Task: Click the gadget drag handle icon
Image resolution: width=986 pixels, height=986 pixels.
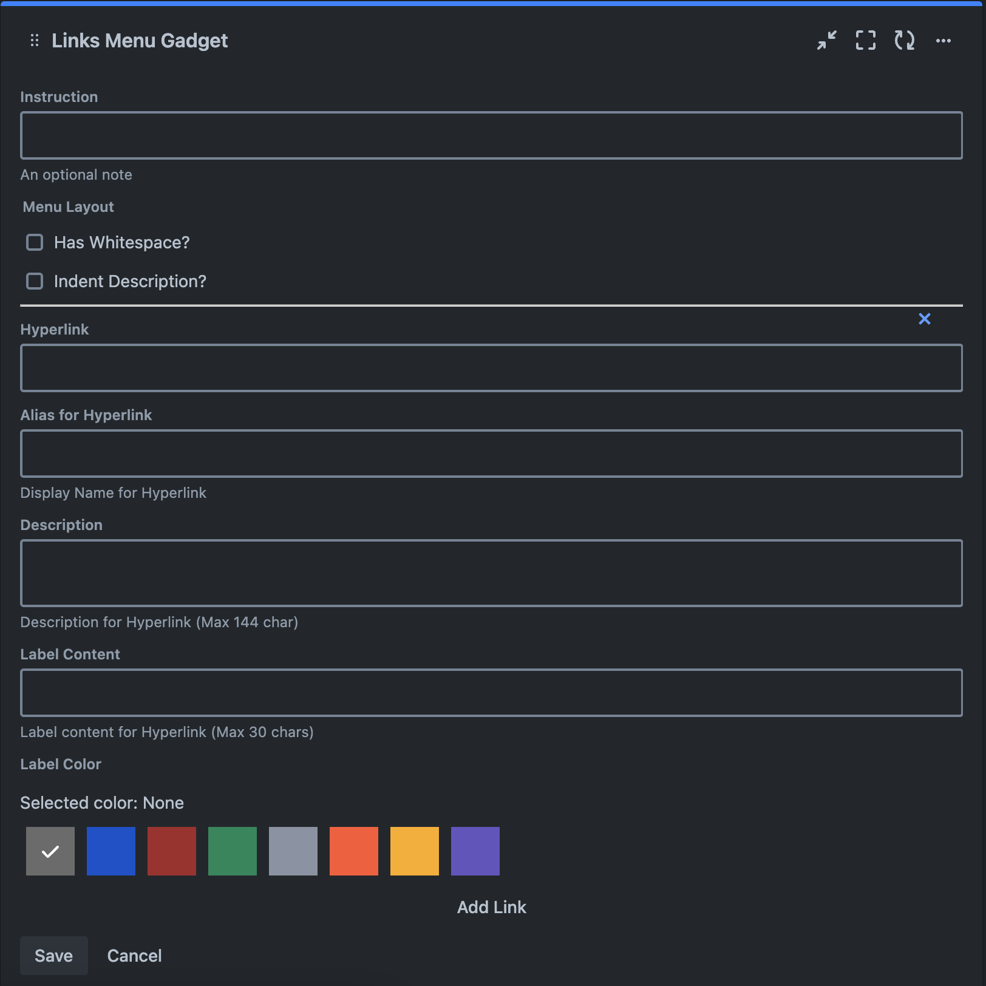Action: pyautogui.click(x=35, y=41)
